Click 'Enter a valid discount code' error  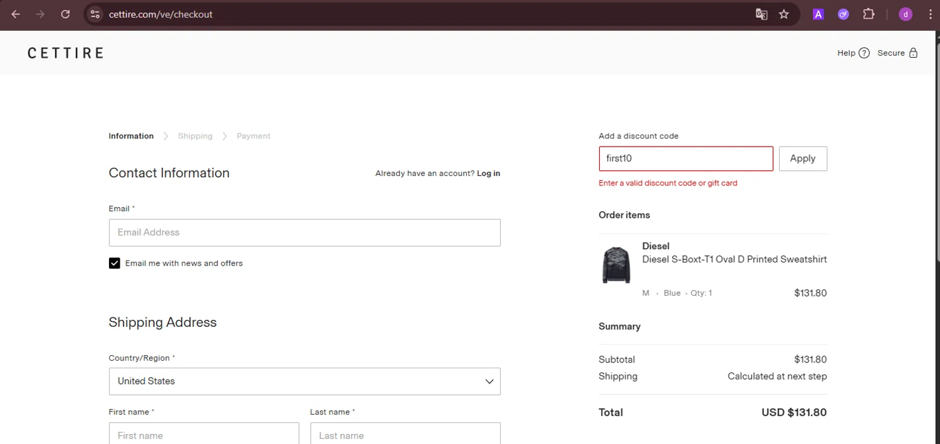(x=668, y=183)
